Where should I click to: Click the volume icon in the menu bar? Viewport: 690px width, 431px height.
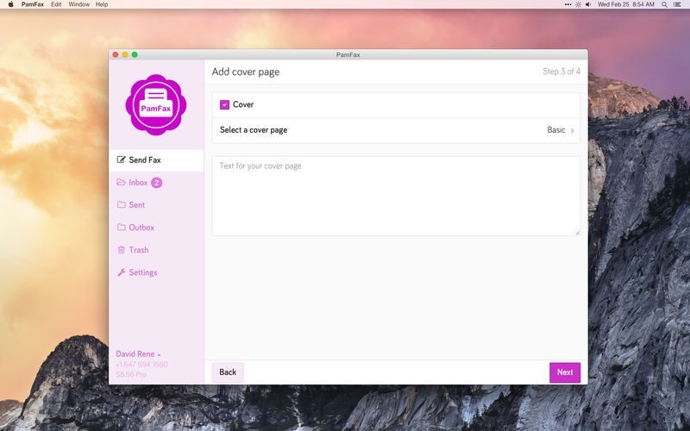coord(588,4)
